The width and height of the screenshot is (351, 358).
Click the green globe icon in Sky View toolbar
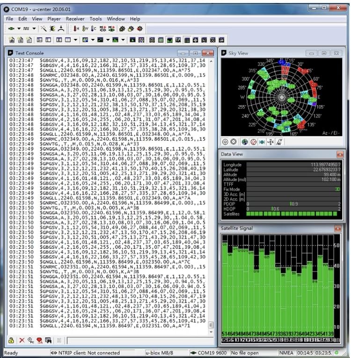click(x=245, y=142)
